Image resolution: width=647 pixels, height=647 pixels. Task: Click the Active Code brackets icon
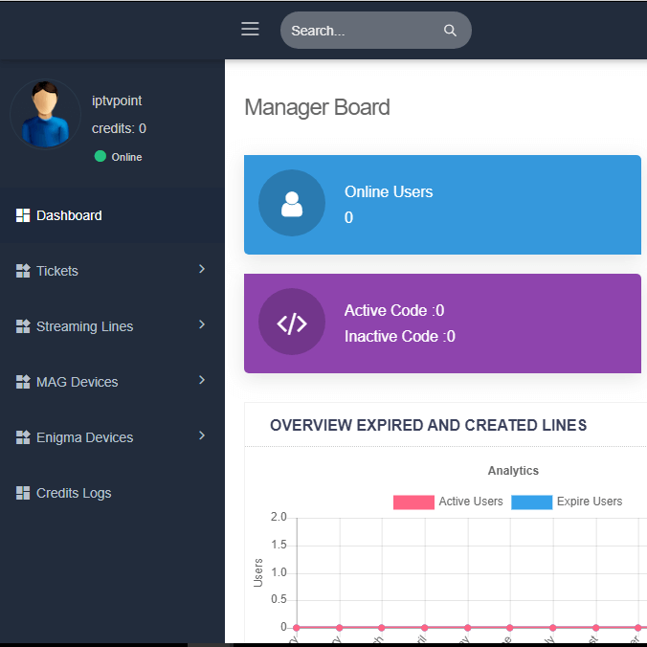point(292,323)
